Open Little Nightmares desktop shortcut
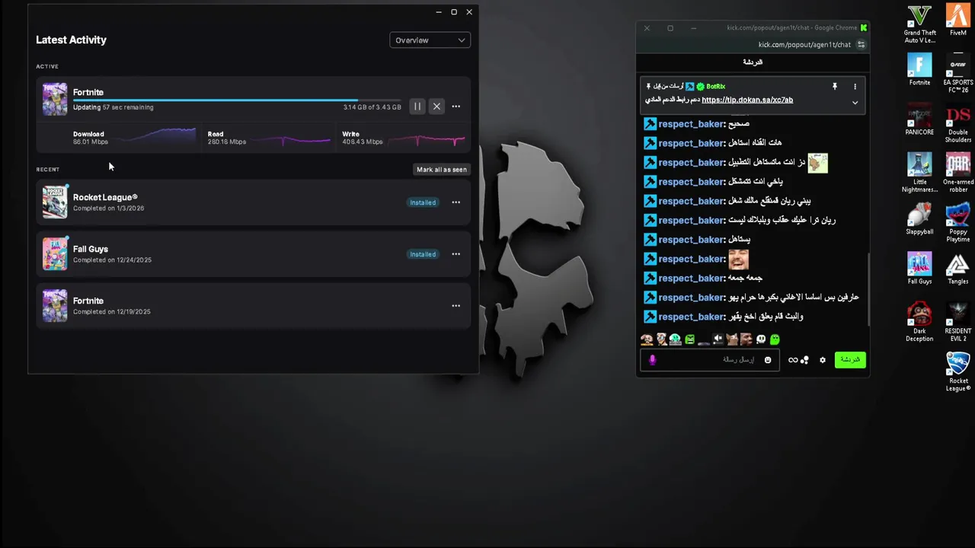 coord(919,174)
